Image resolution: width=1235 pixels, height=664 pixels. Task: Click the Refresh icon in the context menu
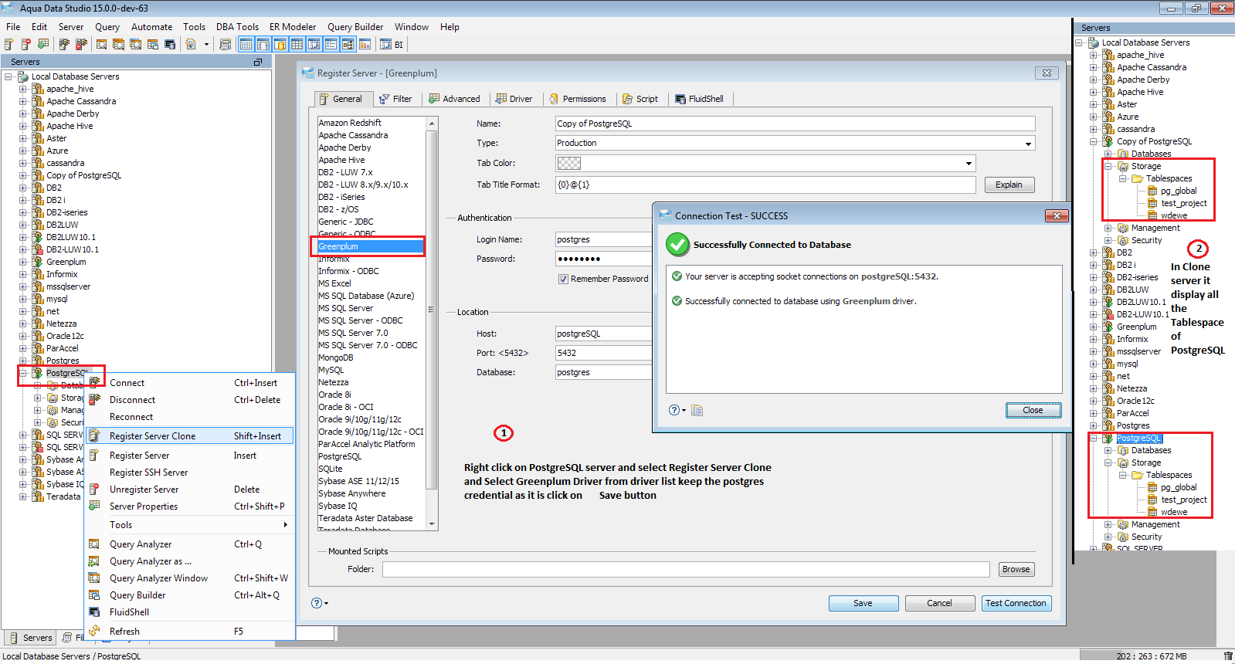click(x=94, y=632)
